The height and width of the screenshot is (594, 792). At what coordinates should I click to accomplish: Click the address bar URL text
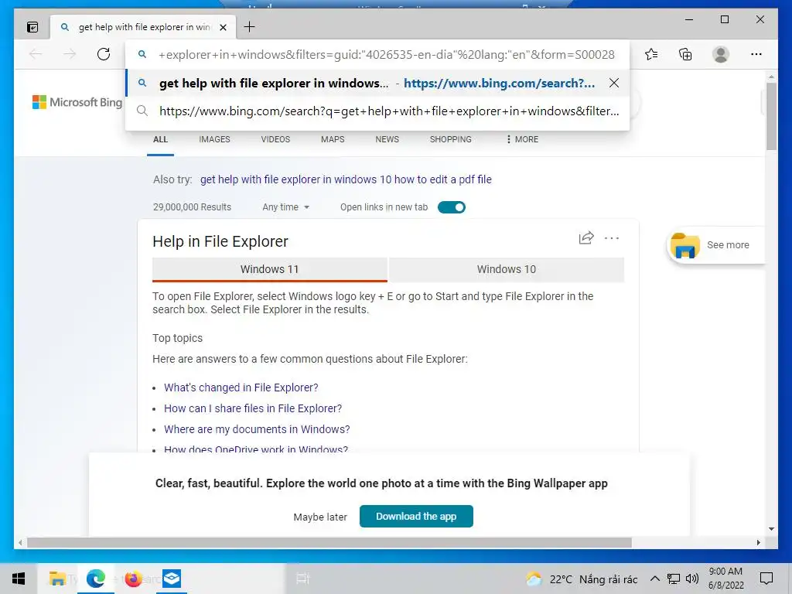click(x=387, y=55)
